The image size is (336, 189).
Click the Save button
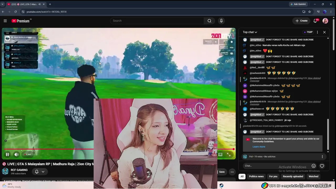click(222, 172)
